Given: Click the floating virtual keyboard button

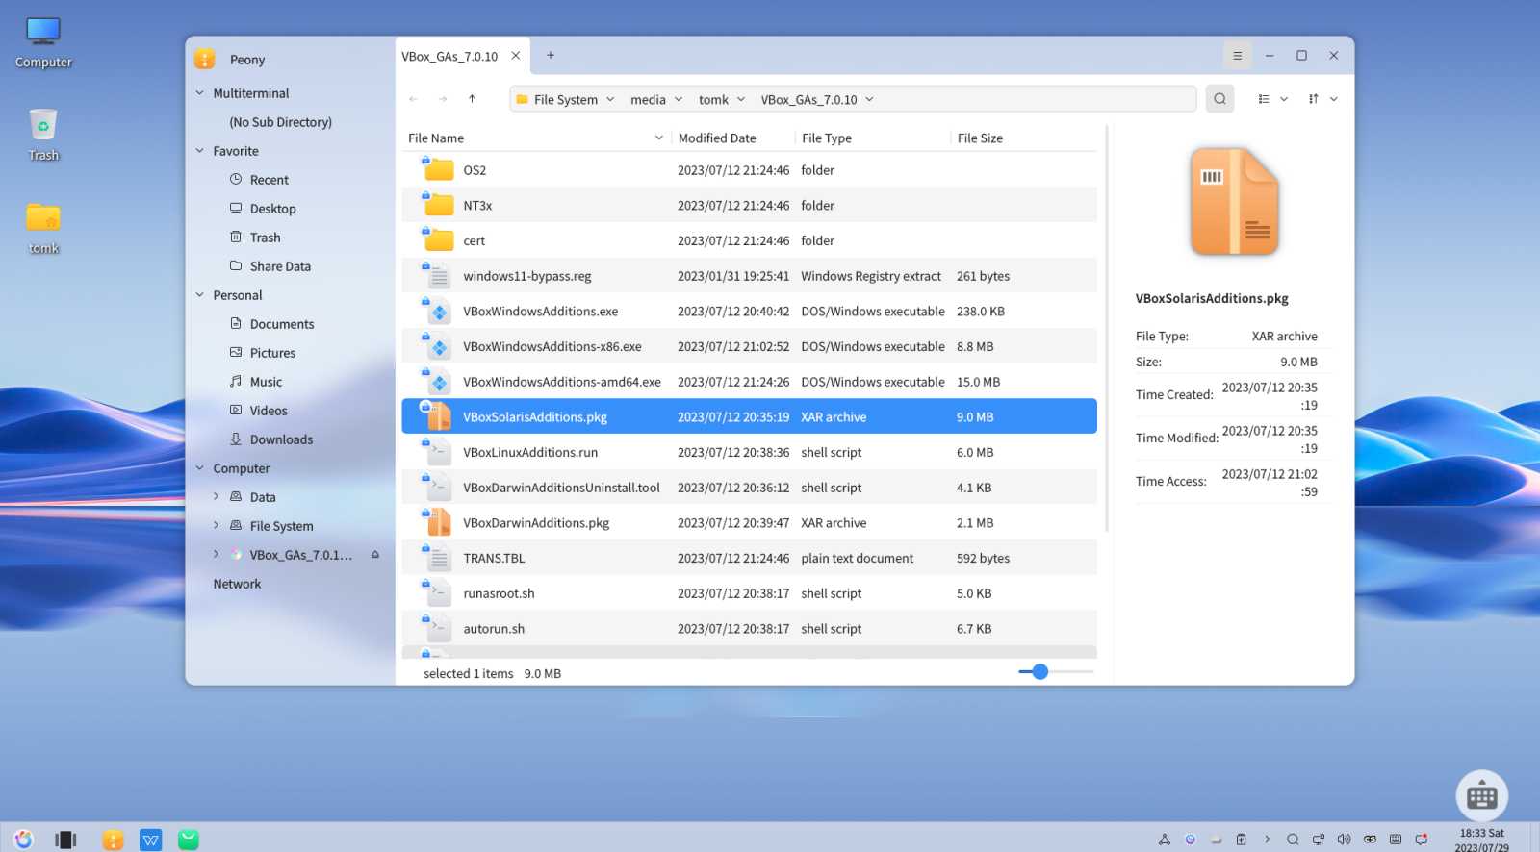Looking at the screenshot, I should tap(1481, 796).
